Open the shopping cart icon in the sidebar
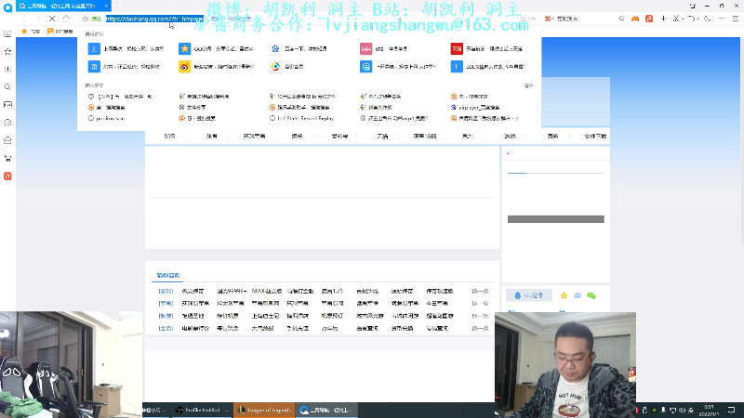The height and width of the screenshot is (418, 744). [x=7, y=158]
